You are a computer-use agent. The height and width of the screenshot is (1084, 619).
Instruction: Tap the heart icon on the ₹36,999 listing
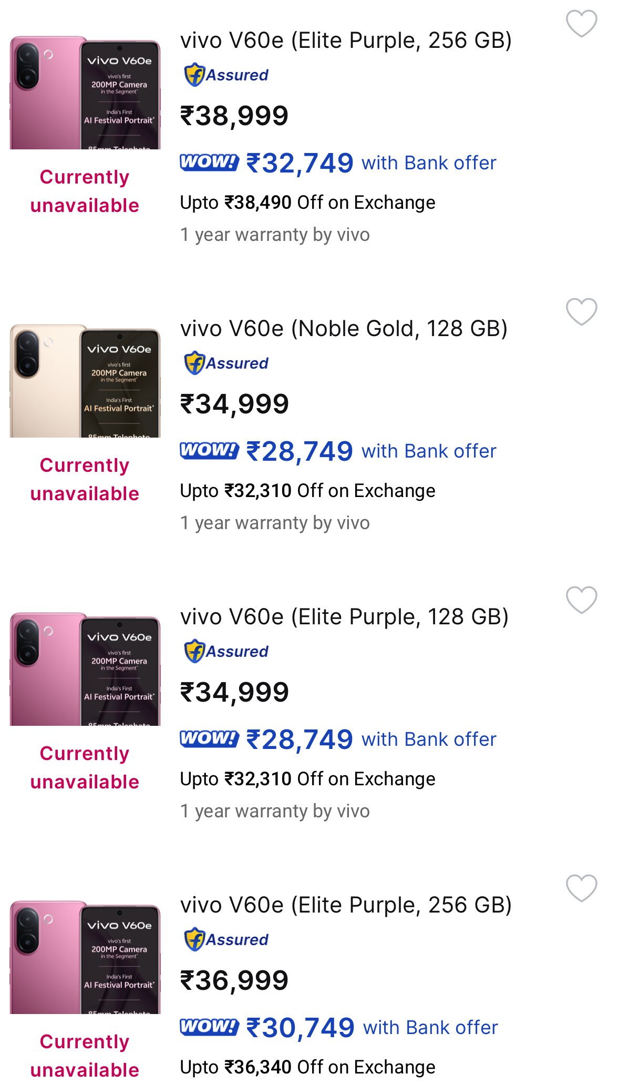581,888
